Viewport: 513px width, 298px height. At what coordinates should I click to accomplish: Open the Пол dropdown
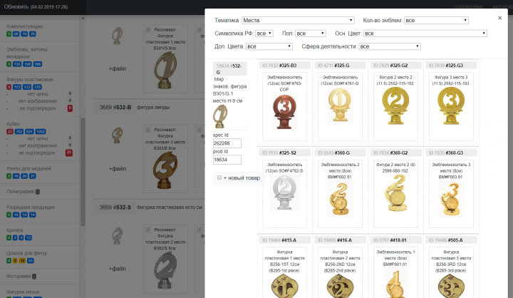point(311,34)
